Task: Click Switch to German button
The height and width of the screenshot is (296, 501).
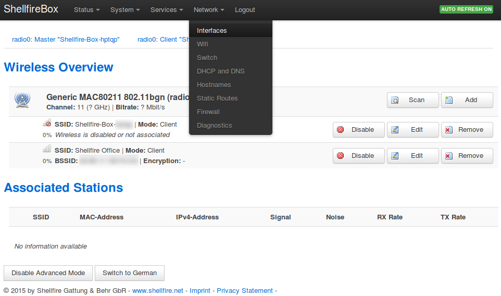Action: coord(130,273)
